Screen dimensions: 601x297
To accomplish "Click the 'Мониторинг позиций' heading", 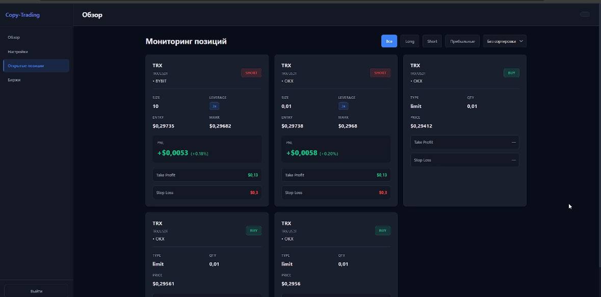I will click(186, 41).
